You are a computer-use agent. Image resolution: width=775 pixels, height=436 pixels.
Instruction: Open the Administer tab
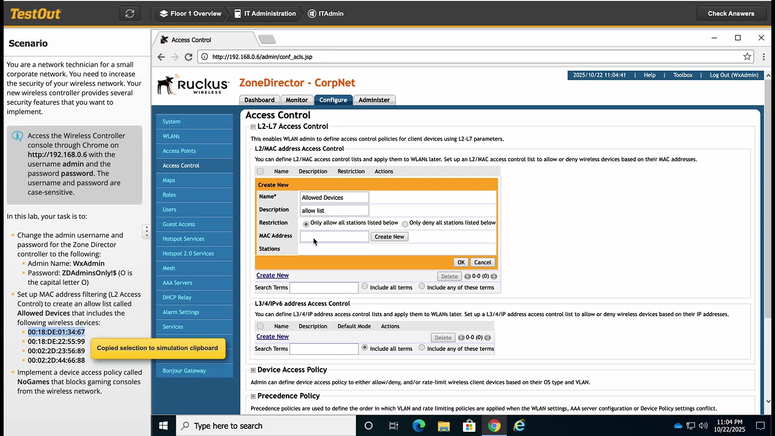point(374,100)
